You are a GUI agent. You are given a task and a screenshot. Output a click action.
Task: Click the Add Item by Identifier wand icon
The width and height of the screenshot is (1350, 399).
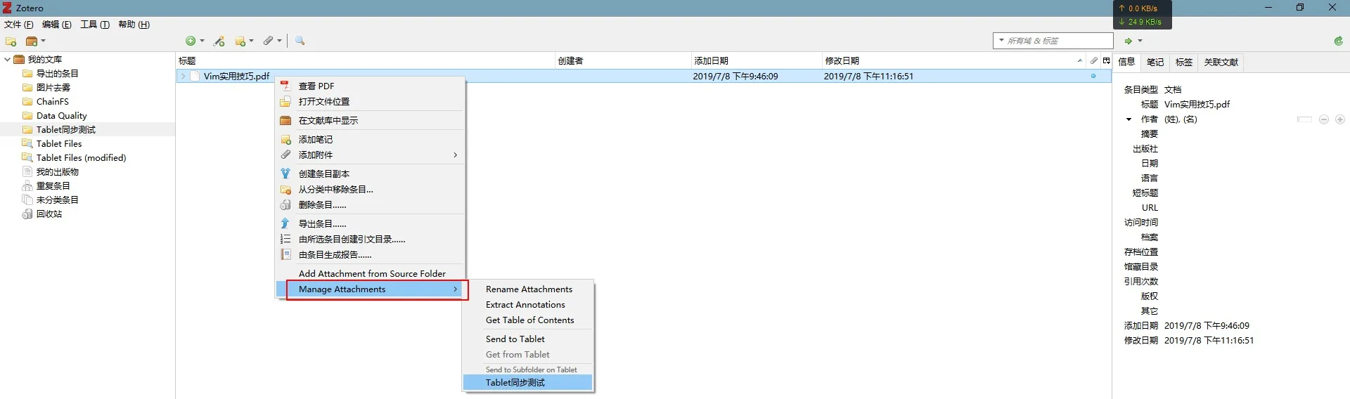click(x=219, y=41)
